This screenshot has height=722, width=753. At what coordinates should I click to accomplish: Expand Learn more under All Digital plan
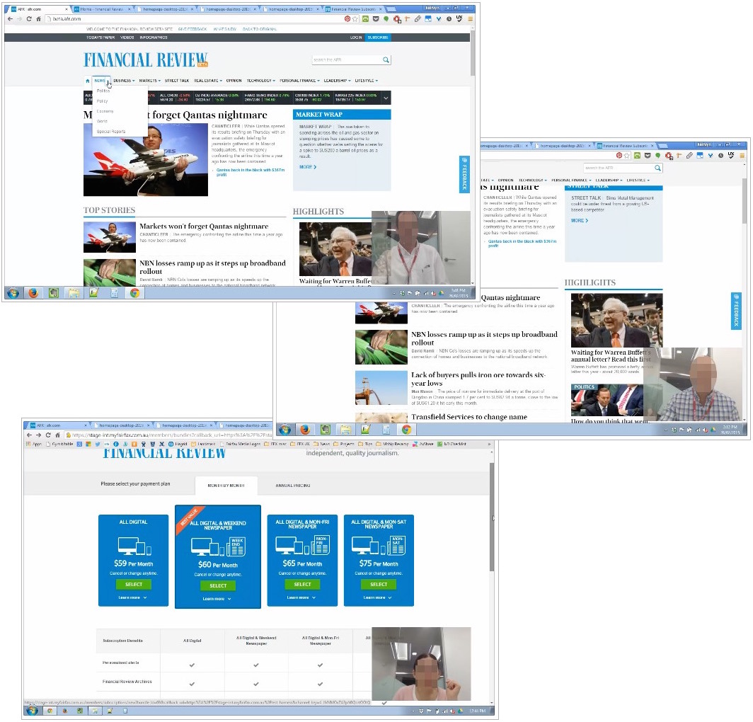(132, 597)
